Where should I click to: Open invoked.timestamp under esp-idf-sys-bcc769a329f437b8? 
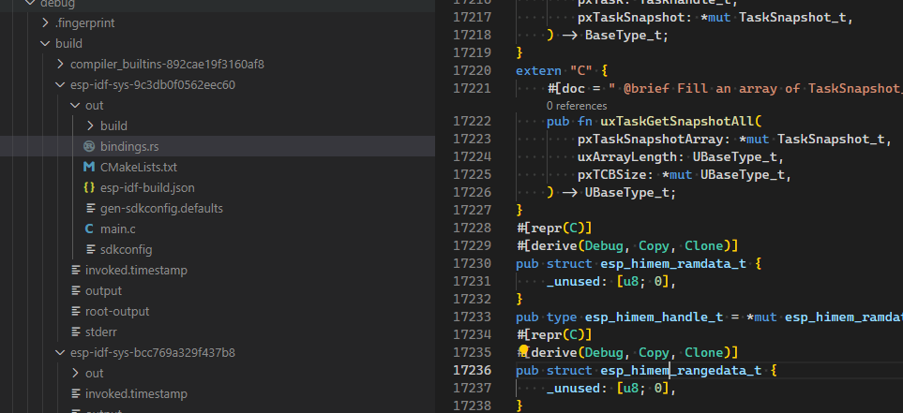coord(136,394)
